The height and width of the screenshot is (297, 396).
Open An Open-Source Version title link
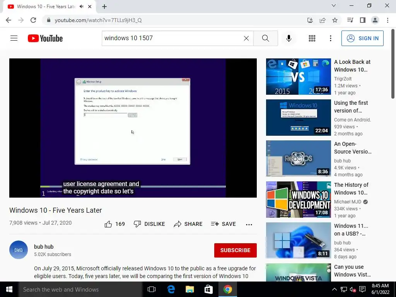coord(353,148)
